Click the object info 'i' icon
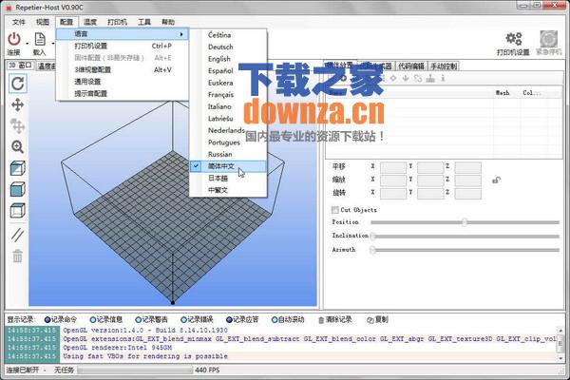 [443, 78]
